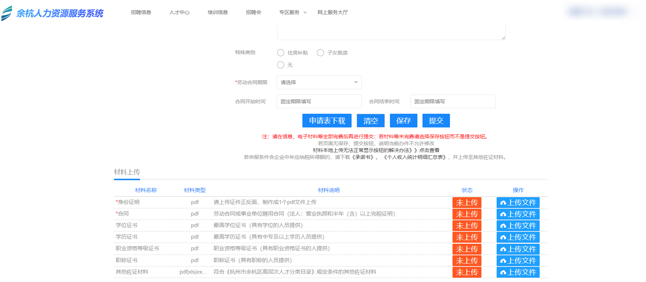
Task: Select the 子女就读 radio option
Action: tap(320, 53)
